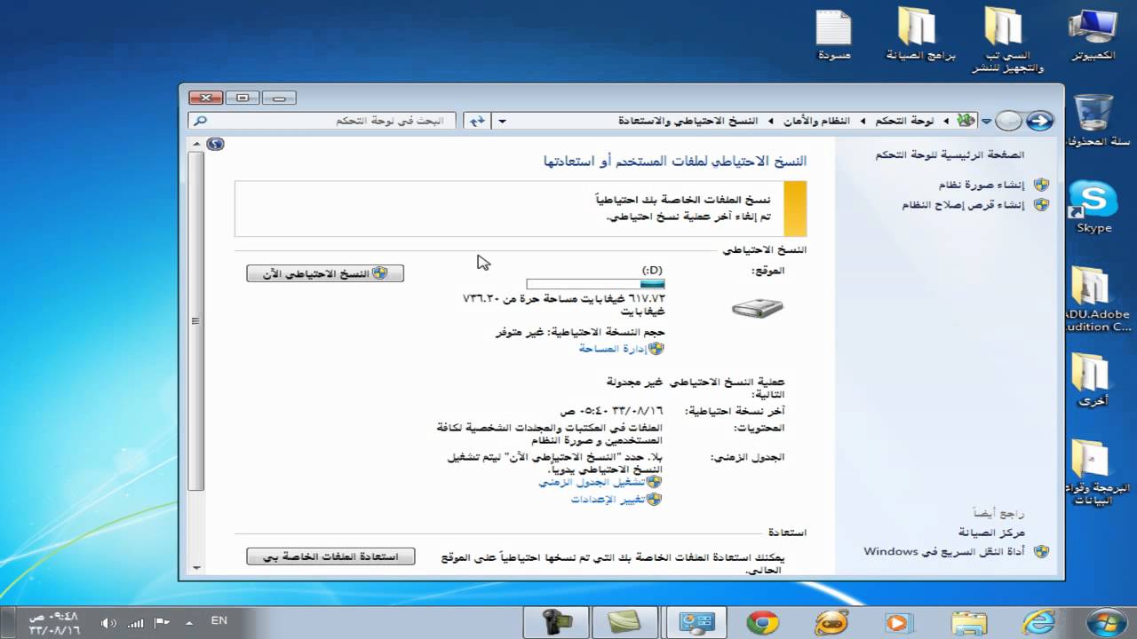Click استعادة الملفات الخاصة بي button
The height and width of the screenshot is (639, 1137).
coord(330,556)
